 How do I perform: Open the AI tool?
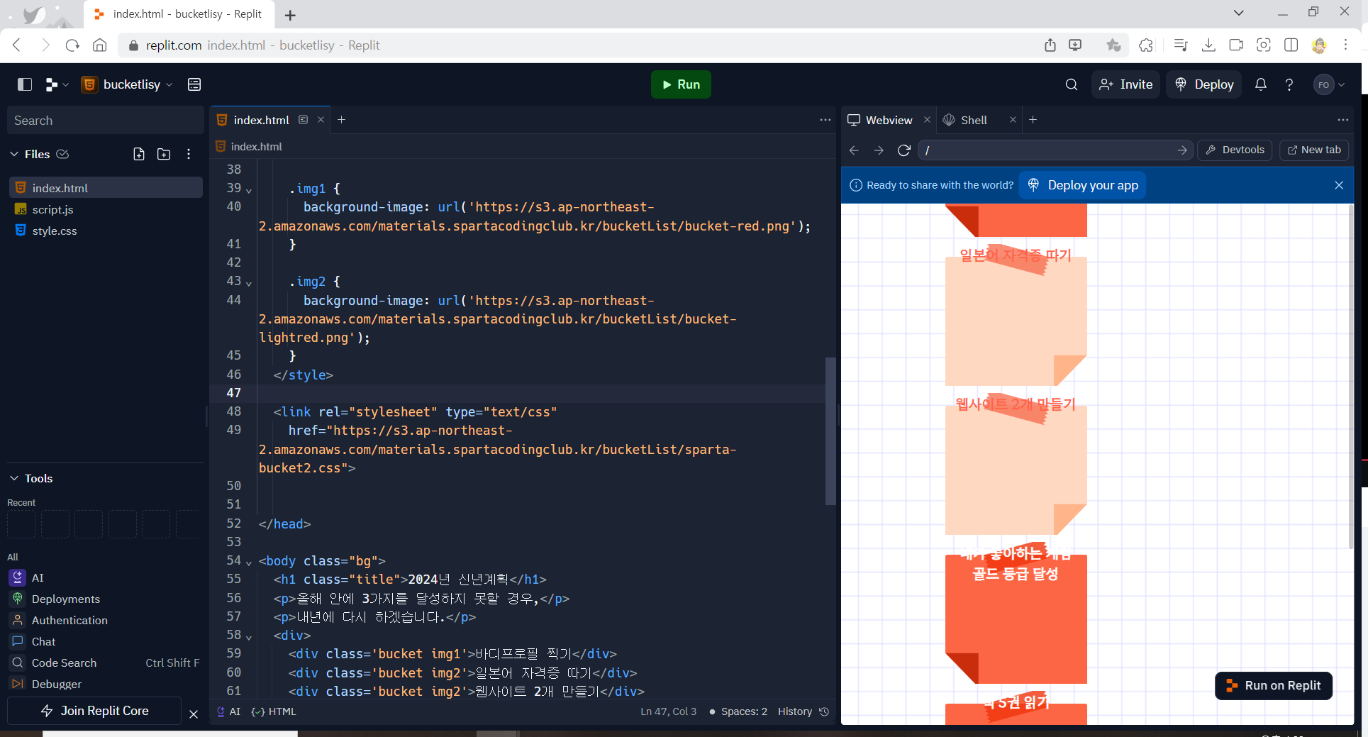[x=106, y=577]
